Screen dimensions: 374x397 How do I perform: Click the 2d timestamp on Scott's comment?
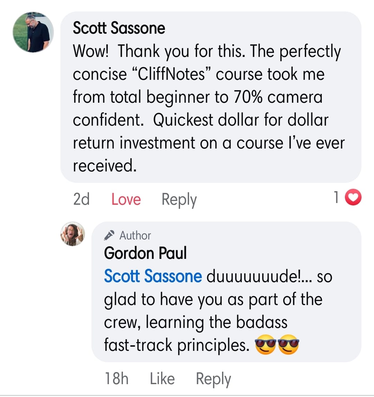pos(81,200)
